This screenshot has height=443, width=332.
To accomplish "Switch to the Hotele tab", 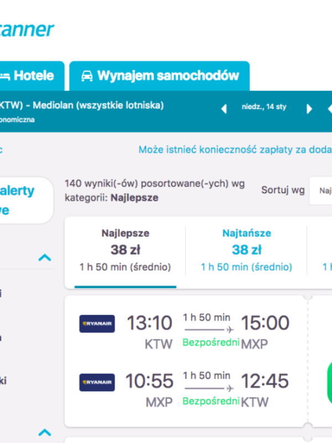I will point(33,76).
